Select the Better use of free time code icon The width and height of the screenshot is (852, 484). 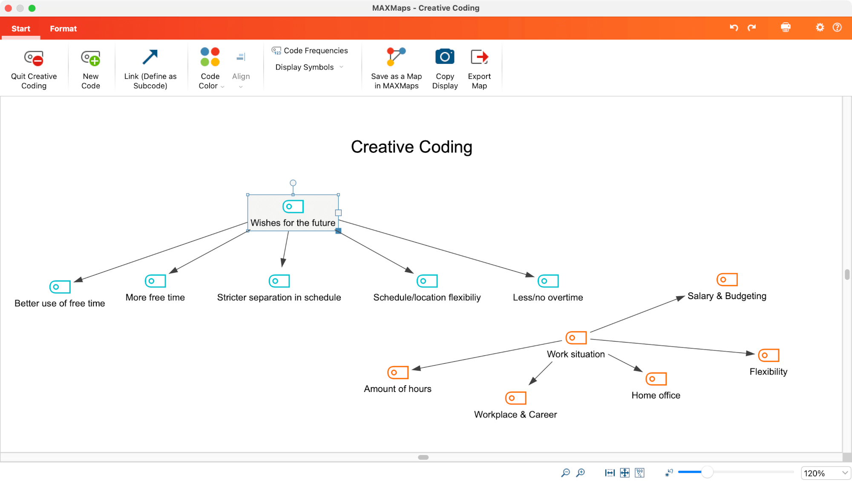[60, 287]
